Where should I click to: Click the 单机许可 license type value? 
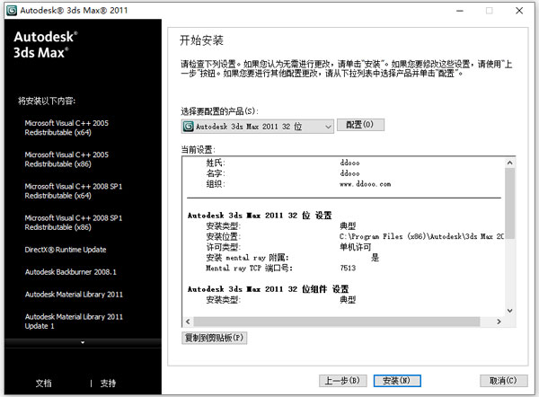point(355,247)
